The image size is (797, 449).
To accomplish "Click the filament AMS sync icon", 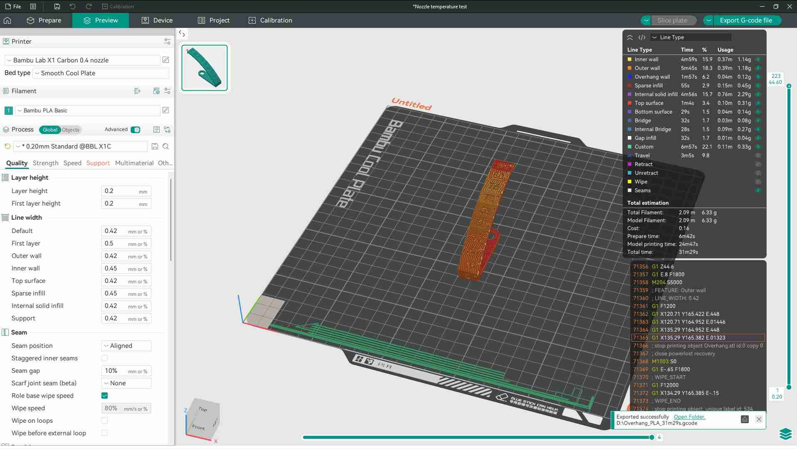I will click(156, 91).
